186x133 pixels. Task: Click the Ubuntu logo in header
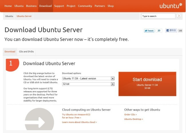[171, 6]
